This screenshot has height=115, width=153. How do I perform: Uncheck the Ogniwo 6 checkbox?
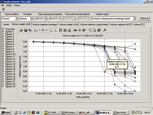(x=3, y=44)
